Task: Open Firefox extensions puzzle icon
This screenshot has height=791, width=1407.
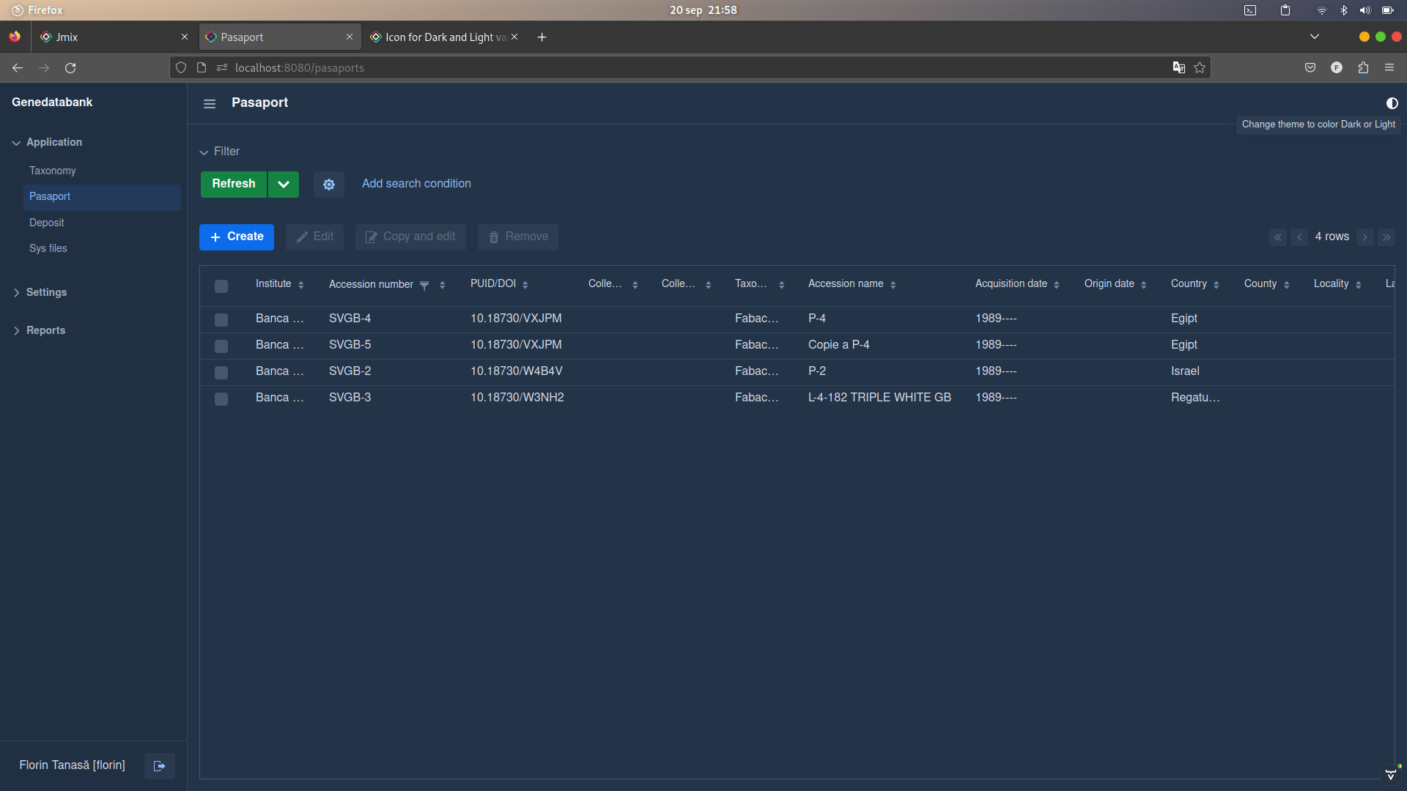Action: pyautogui.click(x=1363, y=68)
